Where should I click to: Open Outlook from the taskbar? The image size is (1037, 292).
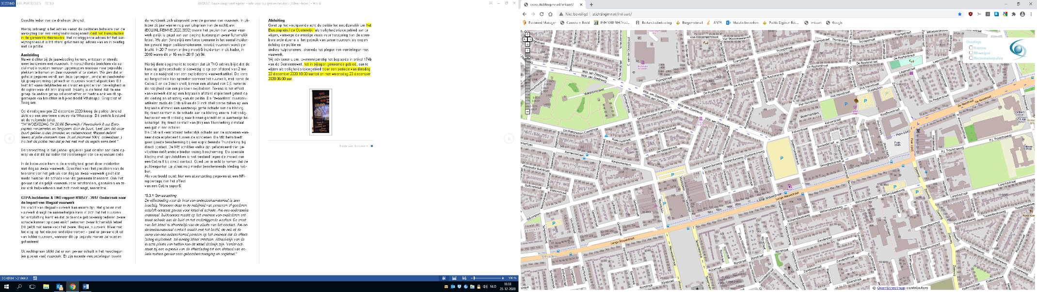59,287
